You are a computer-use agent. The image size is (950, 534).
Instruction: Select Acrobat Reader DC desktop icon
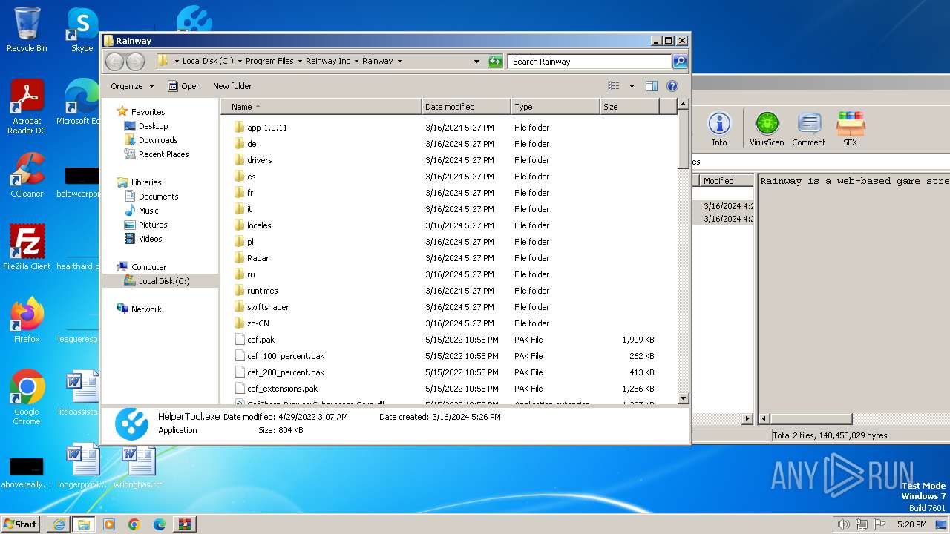point(27,107)
